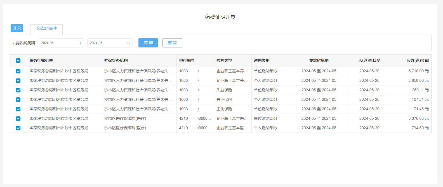Screen dimensions: 443x187
Task: Click period 2024-05 至 2024-05 in the 107.21 元 row
Action: [x=319, y=99]
